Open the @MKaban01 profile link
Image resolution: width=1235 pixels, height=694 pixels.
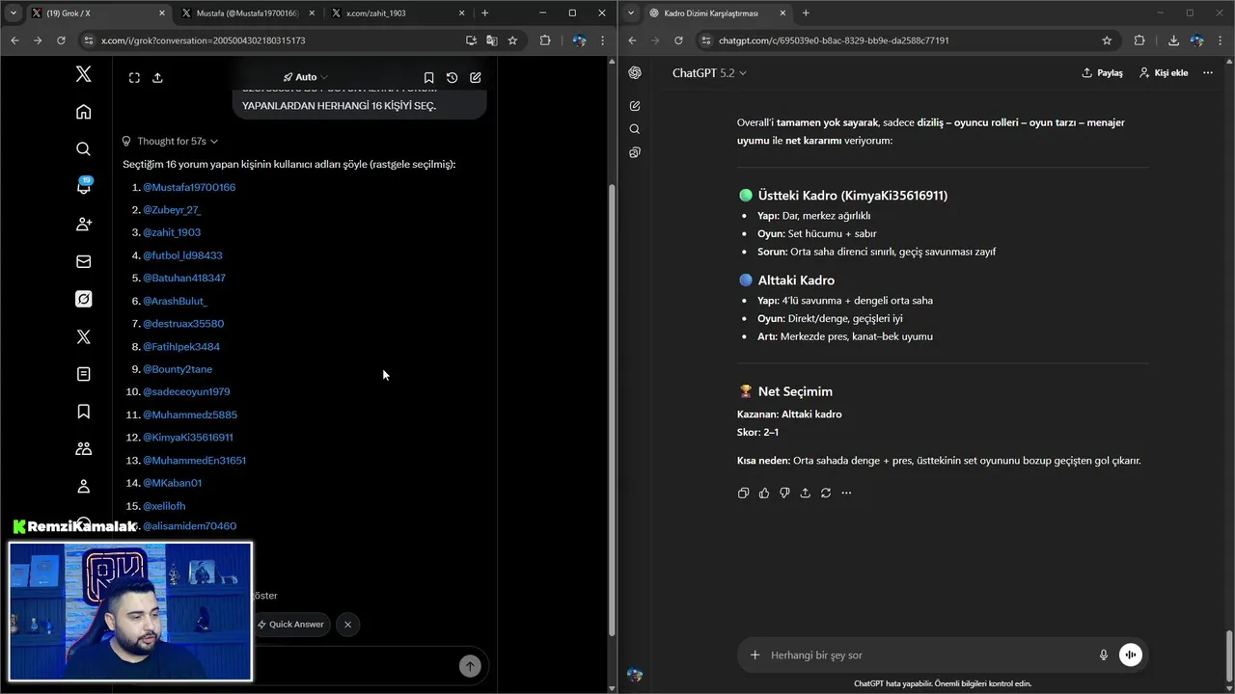tap(173, 483)
